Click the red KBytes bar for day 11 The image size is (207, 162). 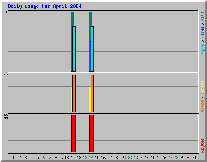click(73, 134)
